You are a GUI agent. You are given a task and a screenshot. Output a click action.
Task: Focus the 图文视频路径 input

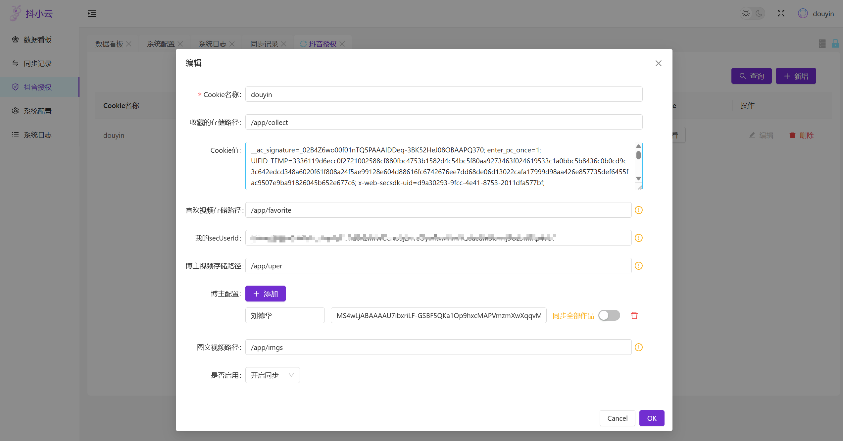click(438, 347)
